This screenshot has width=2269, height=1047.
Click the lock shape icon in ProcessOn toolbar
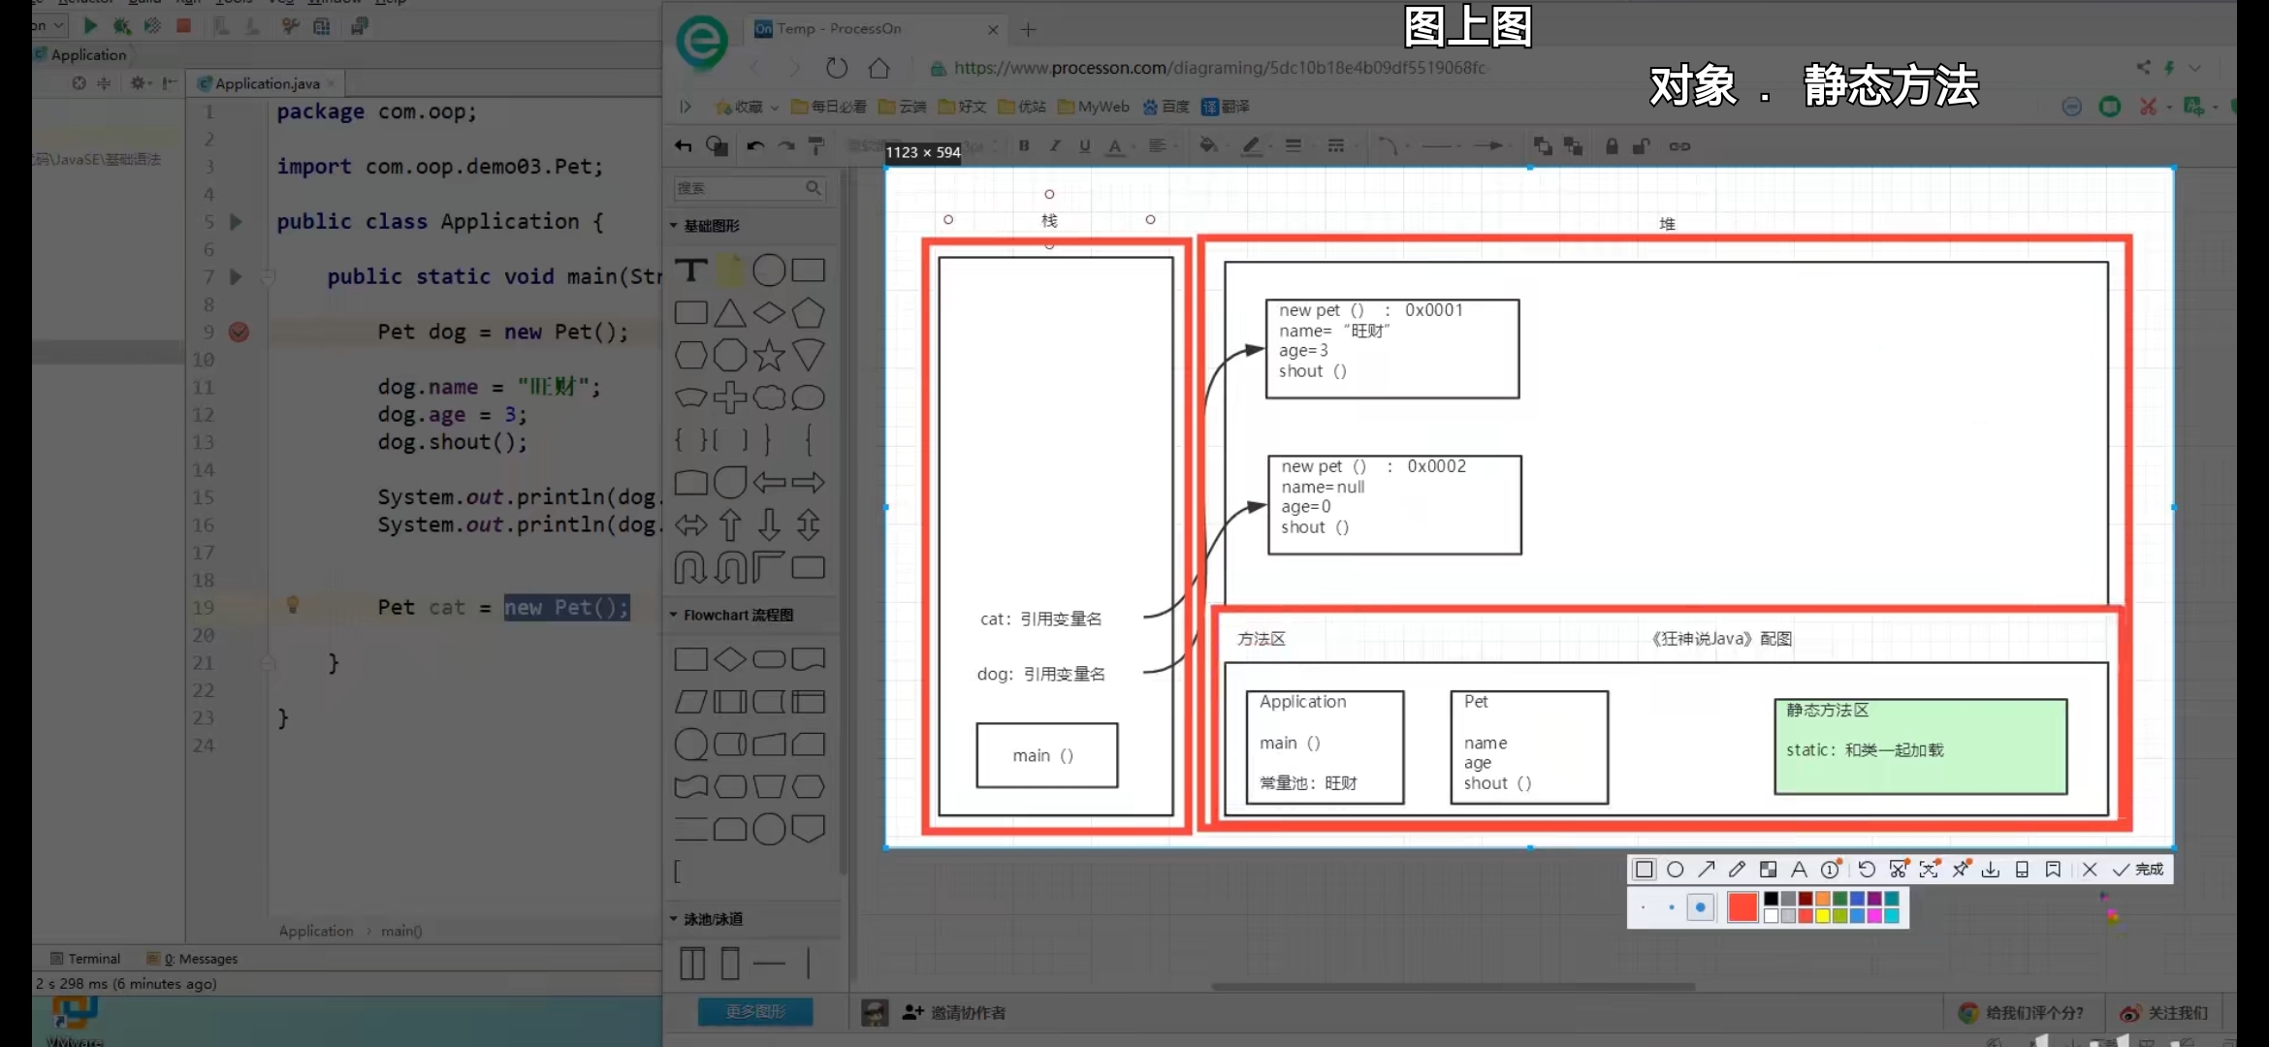click(1612, 145)
